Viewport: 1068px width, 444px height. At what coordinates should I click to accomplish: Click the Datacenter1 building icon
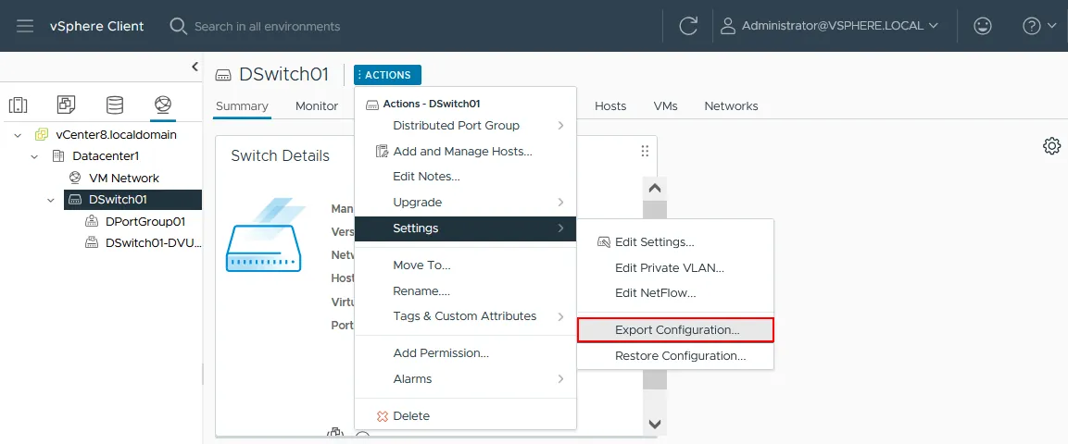point(58,156)
